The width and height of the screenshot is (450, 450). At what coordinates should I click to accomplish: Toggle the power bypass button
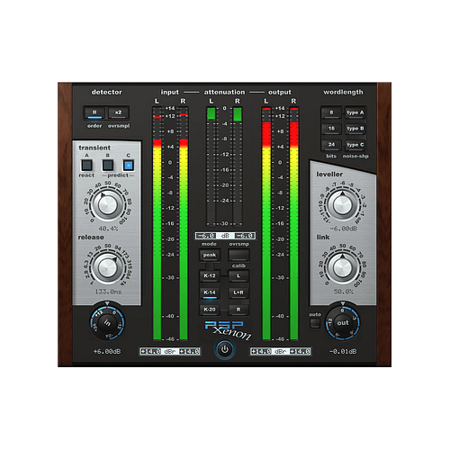click(225, 349)
